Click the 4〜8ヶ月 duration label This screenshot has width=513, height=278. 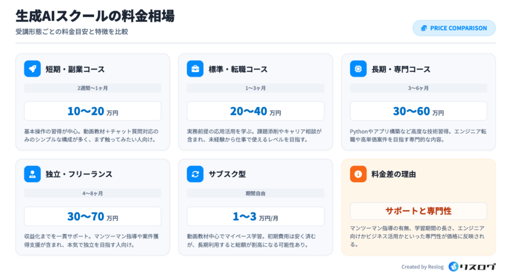(93, 193)
